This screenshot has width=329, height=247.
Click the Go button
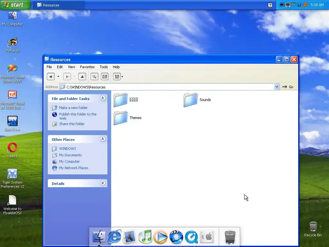click(288, 87)
